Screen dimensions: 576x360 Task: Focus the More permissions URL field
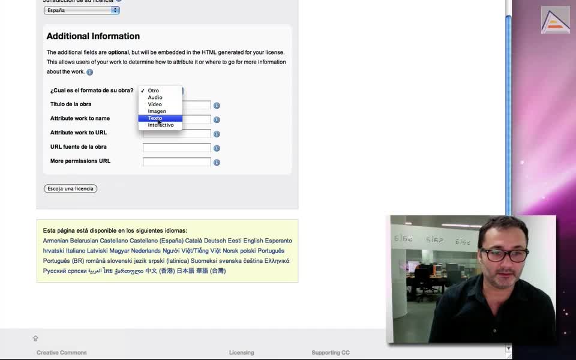176,162
